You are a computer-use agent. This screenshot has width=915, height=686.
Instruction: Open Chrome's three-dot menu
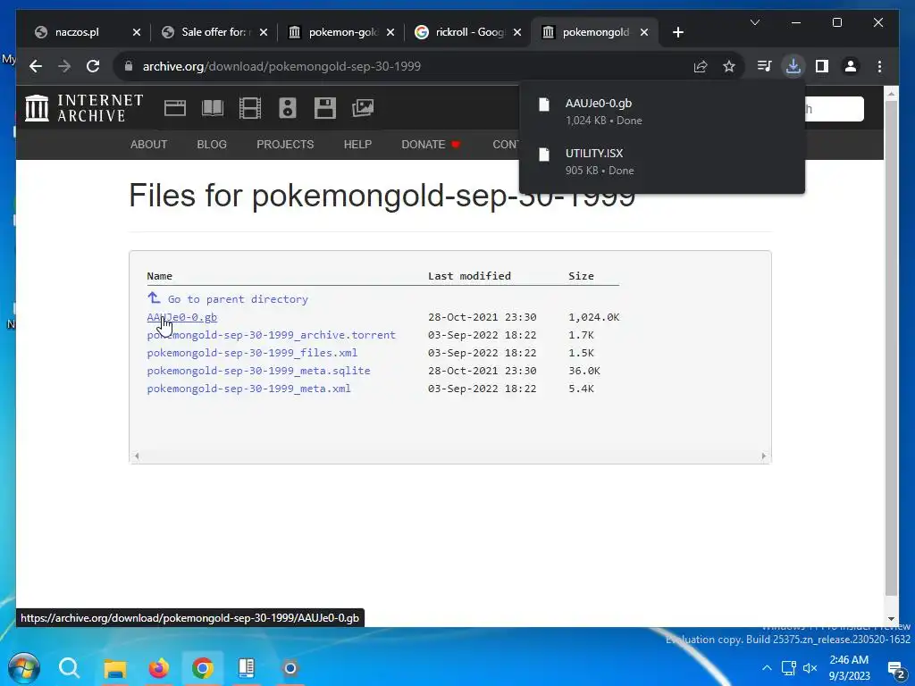point(879,66)
